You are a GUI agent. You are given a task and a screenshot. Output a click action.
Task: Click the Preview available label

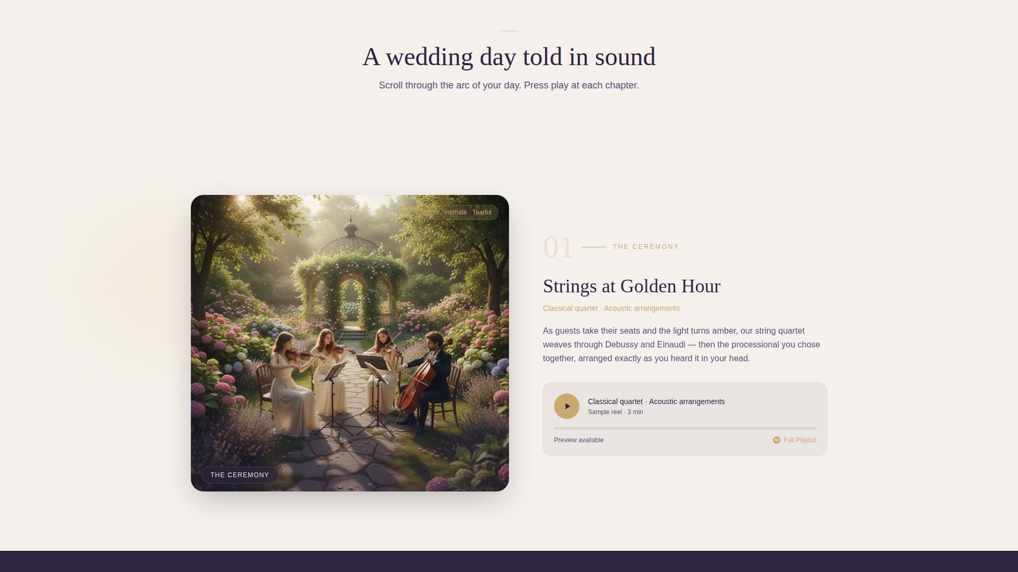point(578,440)
